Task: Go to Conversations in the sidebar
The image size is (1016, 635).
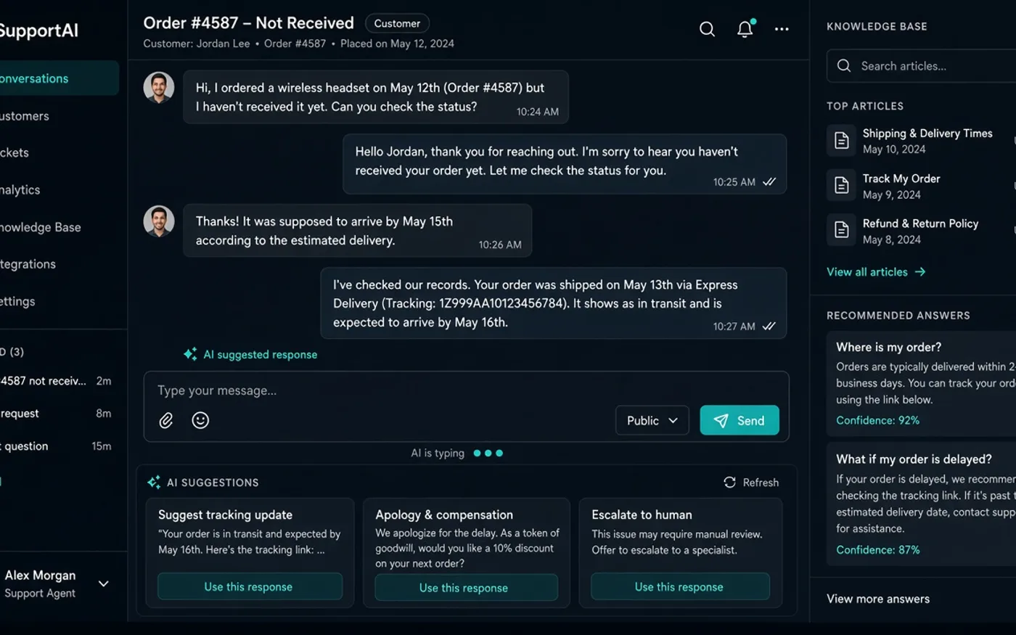Action: 58,78
